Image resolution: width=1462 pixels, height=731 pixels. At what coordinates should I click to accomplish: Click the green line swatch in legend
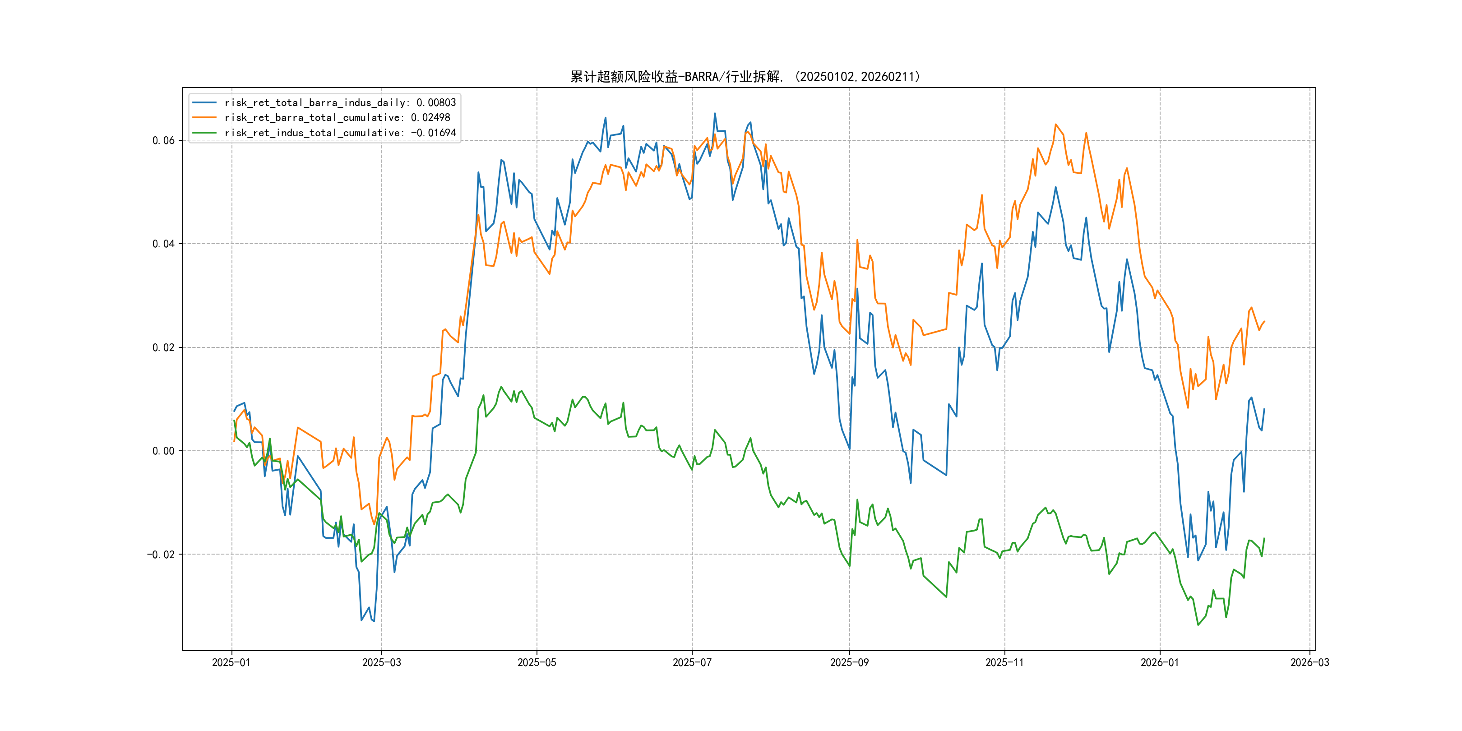(x=204, y=133)
